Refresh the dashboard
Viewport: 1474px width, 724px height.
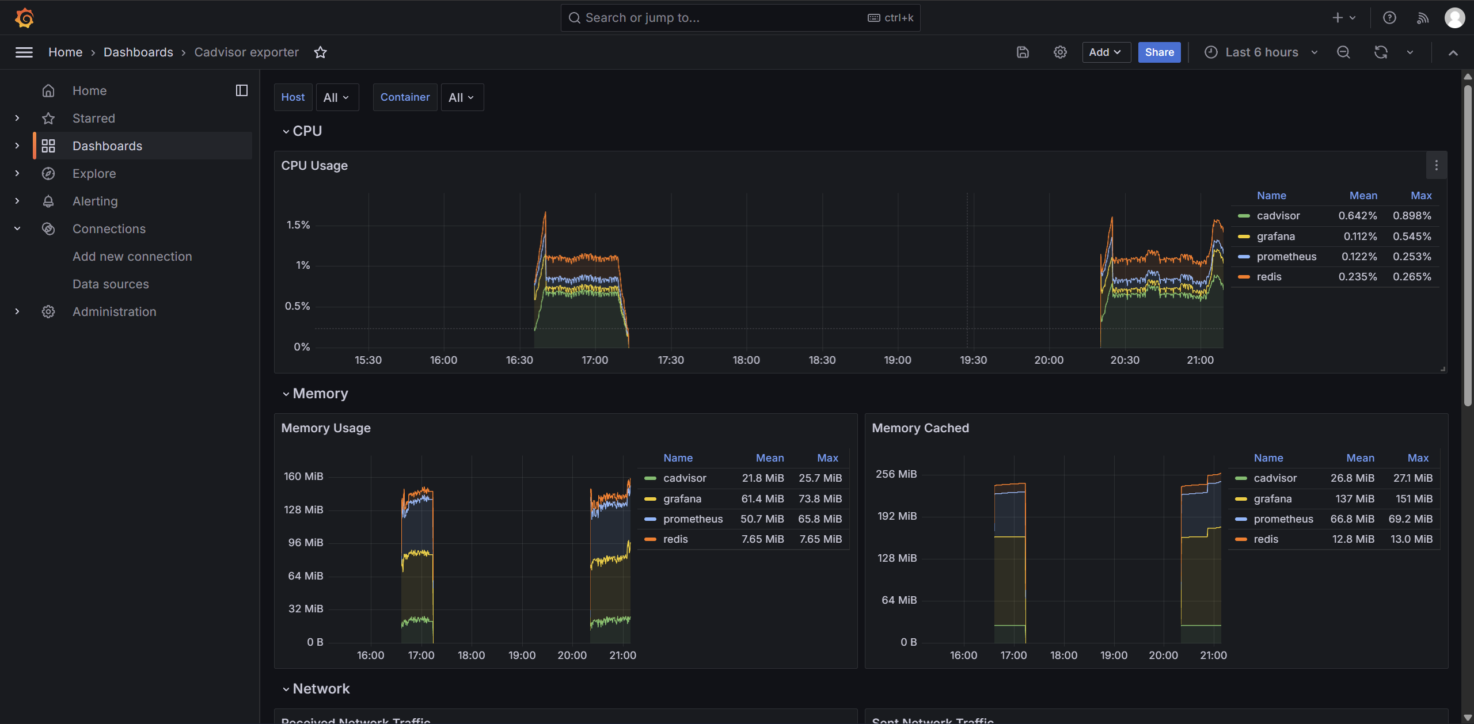point(1381,52)
